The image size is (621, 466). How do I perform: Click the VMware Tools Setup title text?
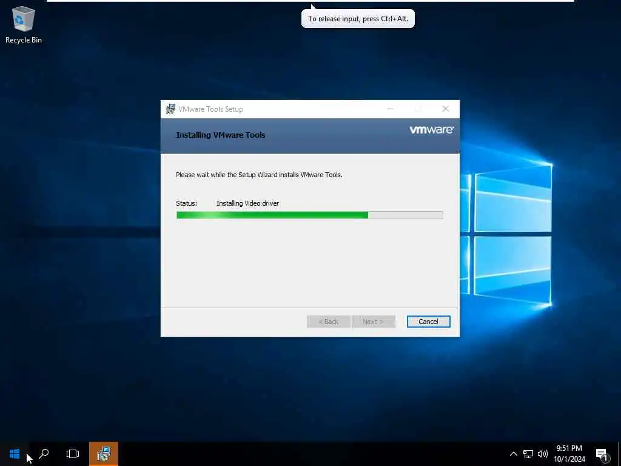point(210,109)
